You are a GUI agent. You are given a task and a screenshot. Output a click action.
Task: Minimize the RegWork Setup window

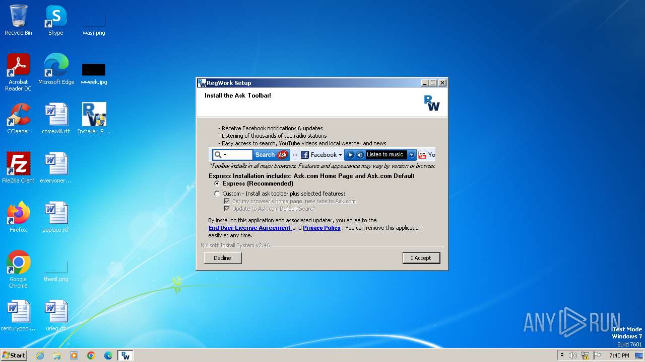tap(425, 83)
